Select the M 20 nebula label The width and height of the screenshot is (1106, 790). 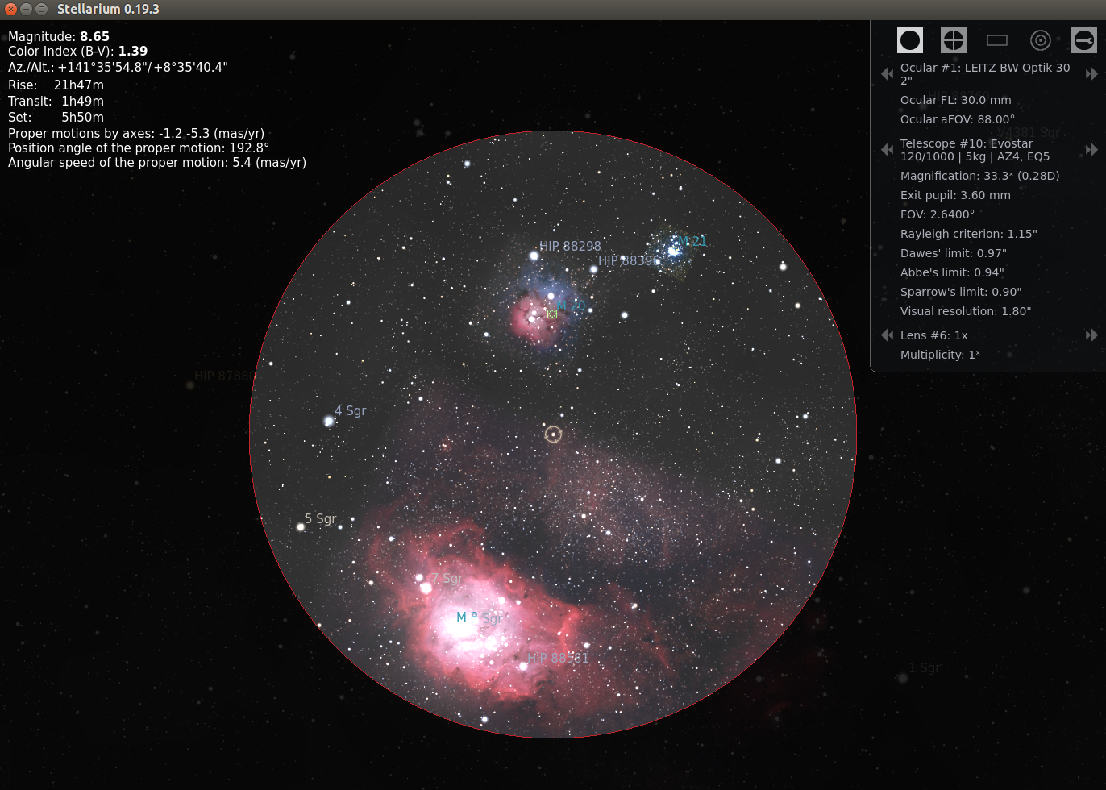click(x=572, y=306)
